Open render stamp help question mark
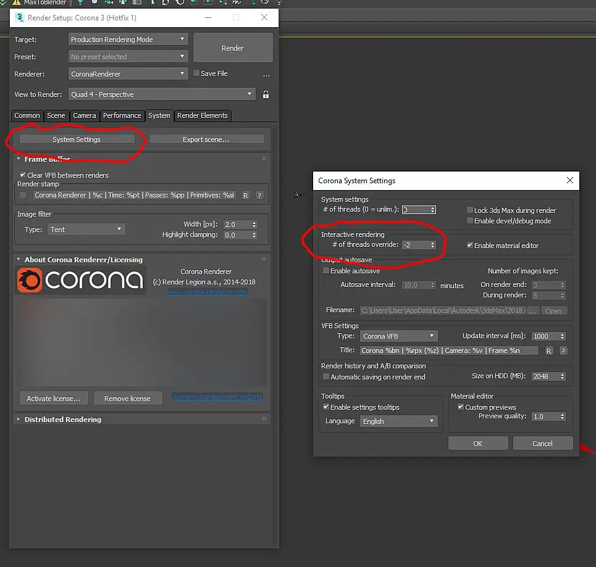Viewport: 596px width, 567px height. (259, 195)
